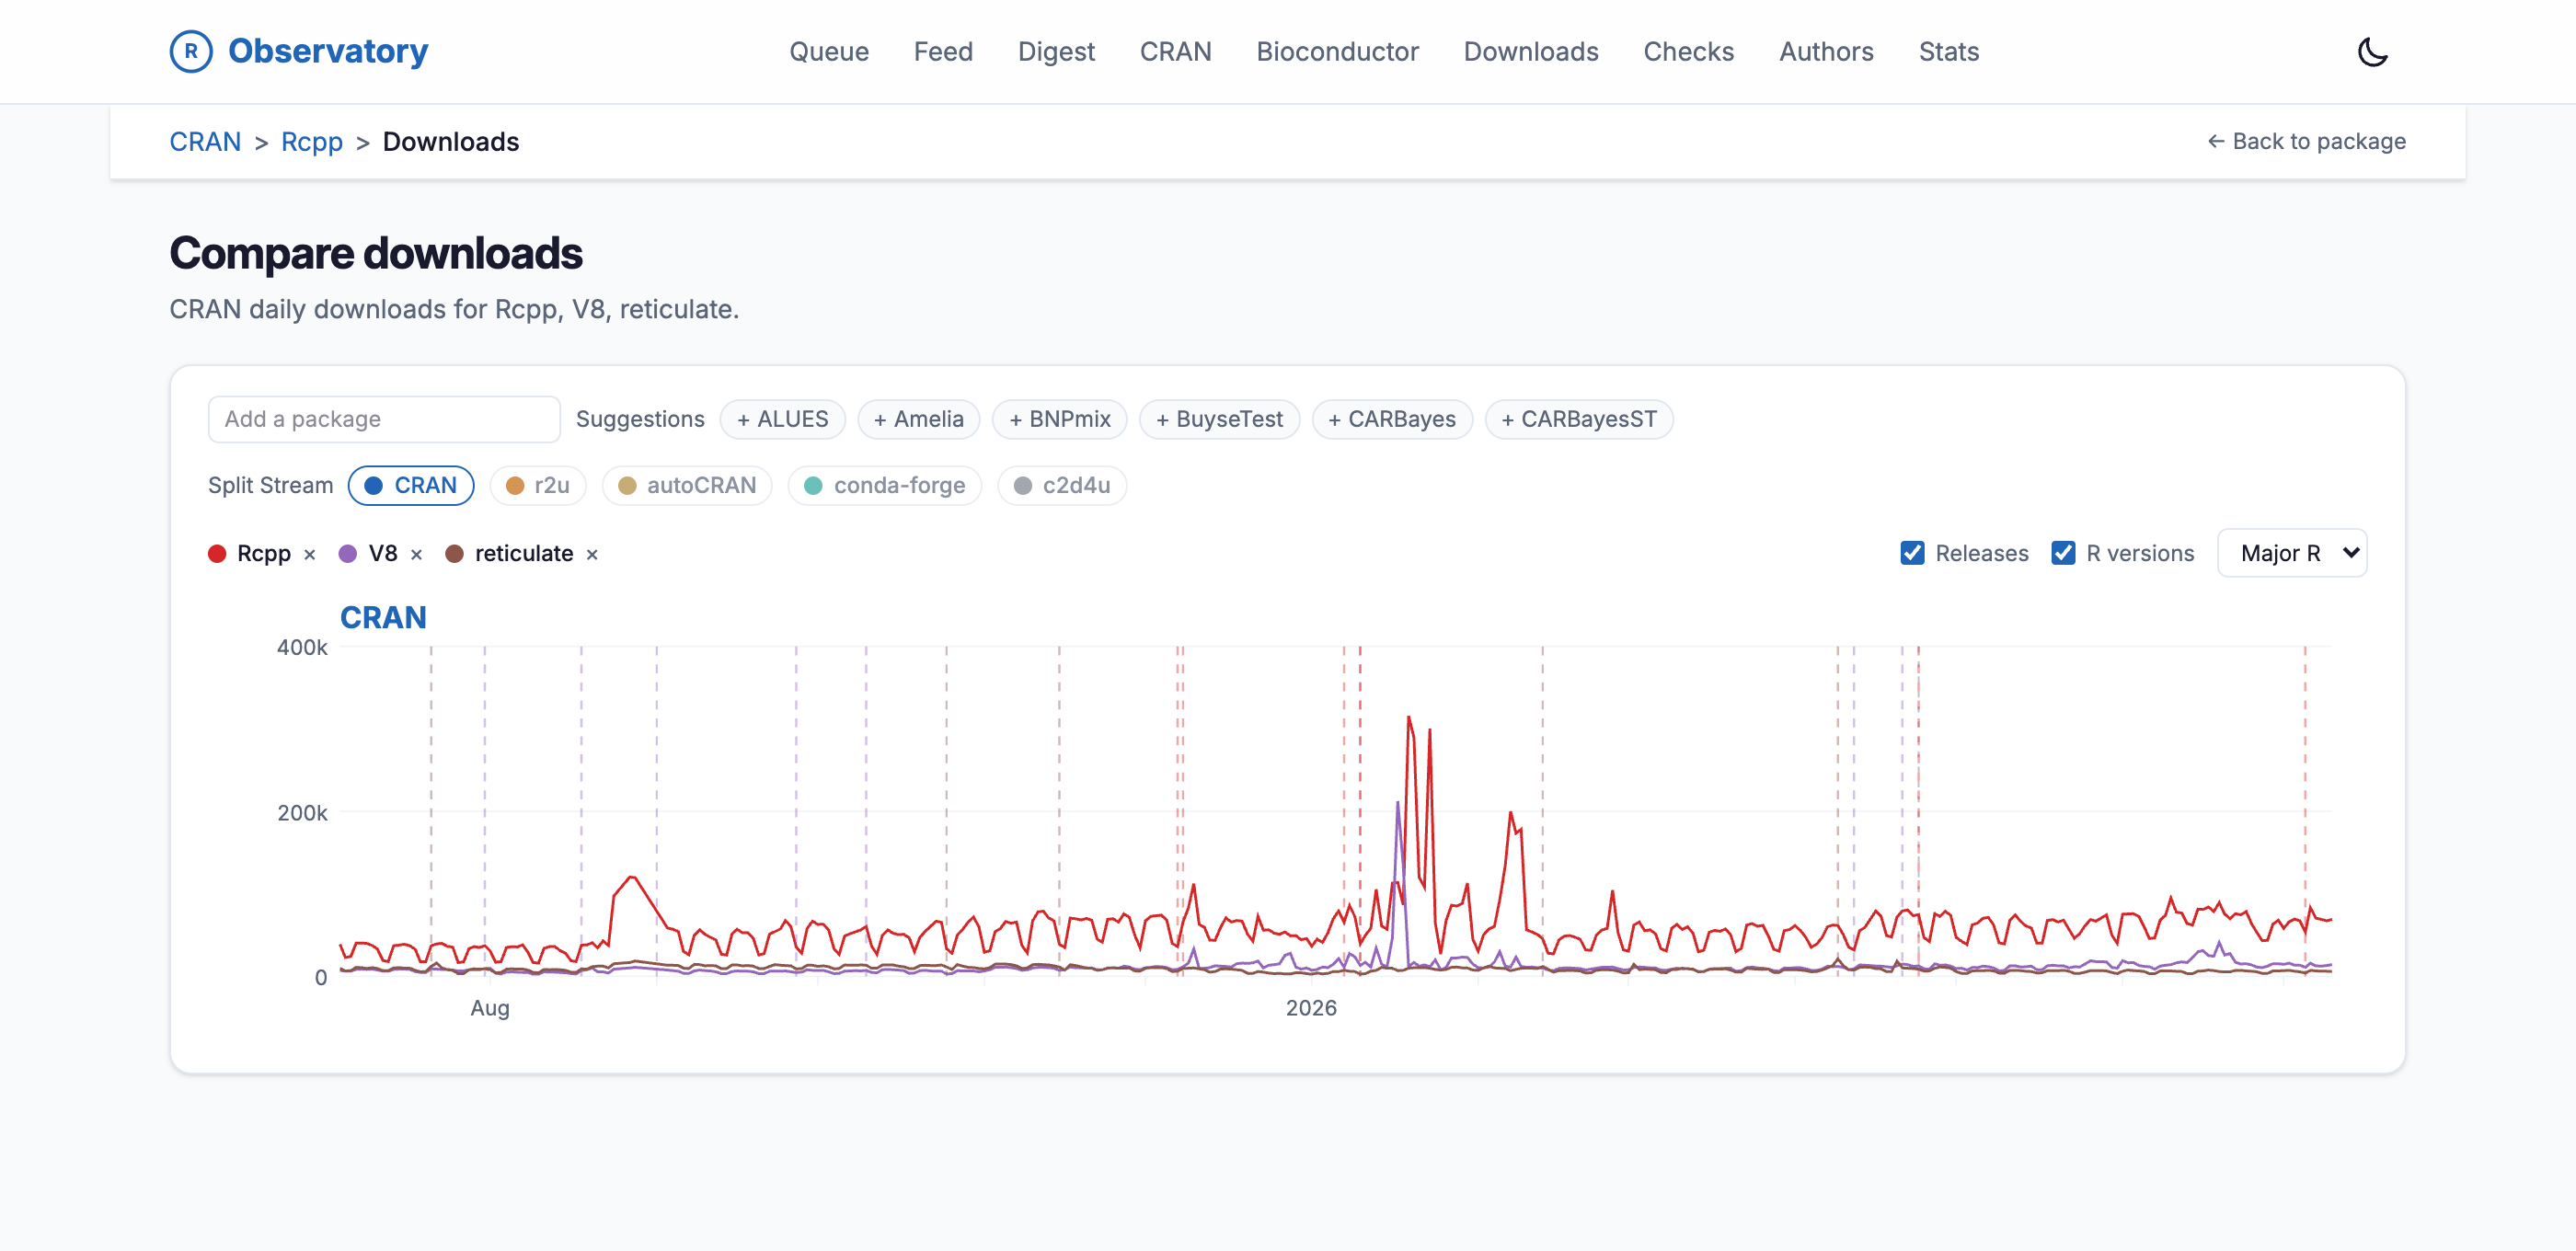This screenshot has width=2576, height=1251.
Task: Remove V8 from comparison with its ×
Action: tap(416, 554)
